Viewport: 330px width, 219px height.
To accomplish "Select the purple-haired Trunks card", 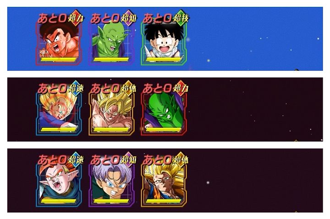I will coord(111,185).
